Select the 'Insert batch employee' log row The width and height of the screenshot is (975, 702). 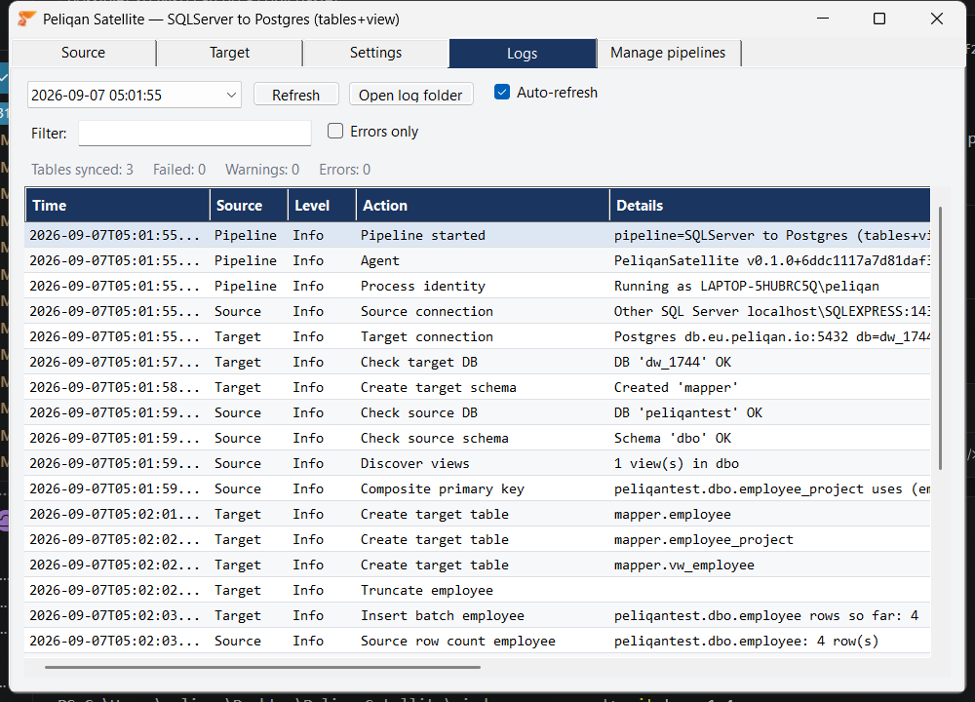[x=478, y=615]
